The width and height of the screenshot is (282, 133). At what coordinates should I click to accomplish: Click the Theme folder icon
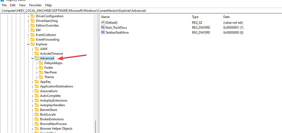(41, 77)
